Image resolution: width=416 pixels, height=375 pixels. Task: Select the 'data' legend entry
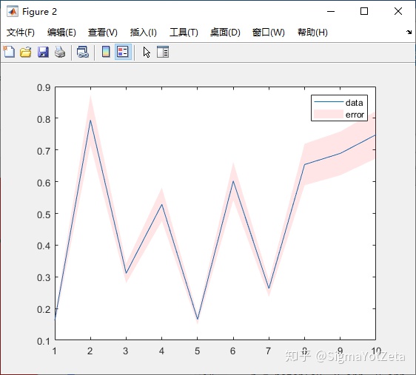click(354, 103)
